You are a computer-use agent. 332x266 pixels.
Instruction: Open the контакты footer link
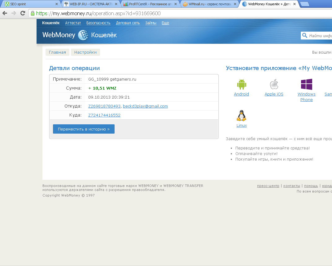pos(291,186)
